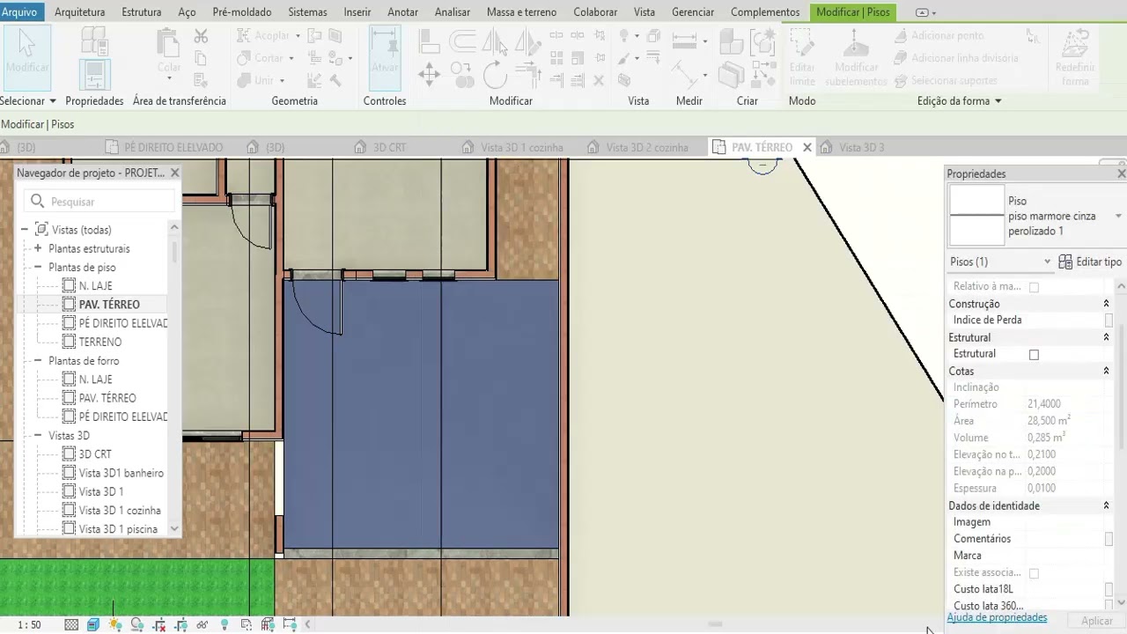Open the Arquivo menu
1127x634 pixels.
[19, 12]
